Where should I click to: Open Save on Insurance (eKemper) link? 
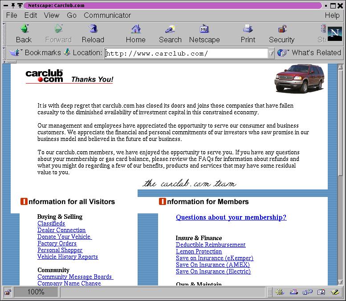[215, 258]
